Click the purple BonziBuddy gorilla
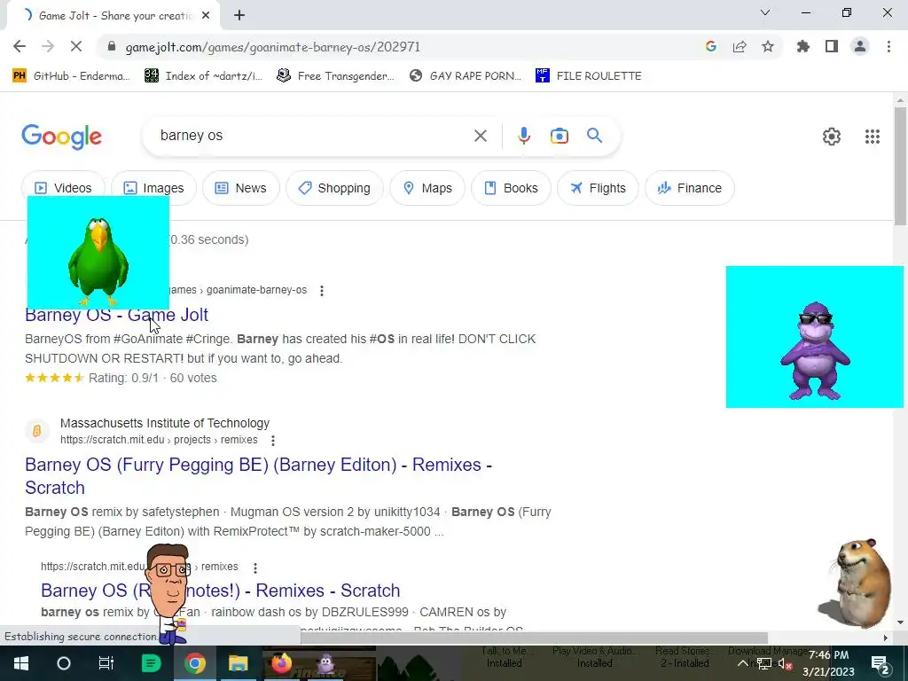Image resolution: width=908 pixels, height=681 pixels. (x=816, y=350)
